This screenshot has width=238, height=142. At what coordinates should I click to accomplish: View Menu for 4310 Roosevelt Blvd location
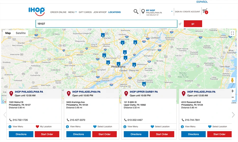pos(190,126)
